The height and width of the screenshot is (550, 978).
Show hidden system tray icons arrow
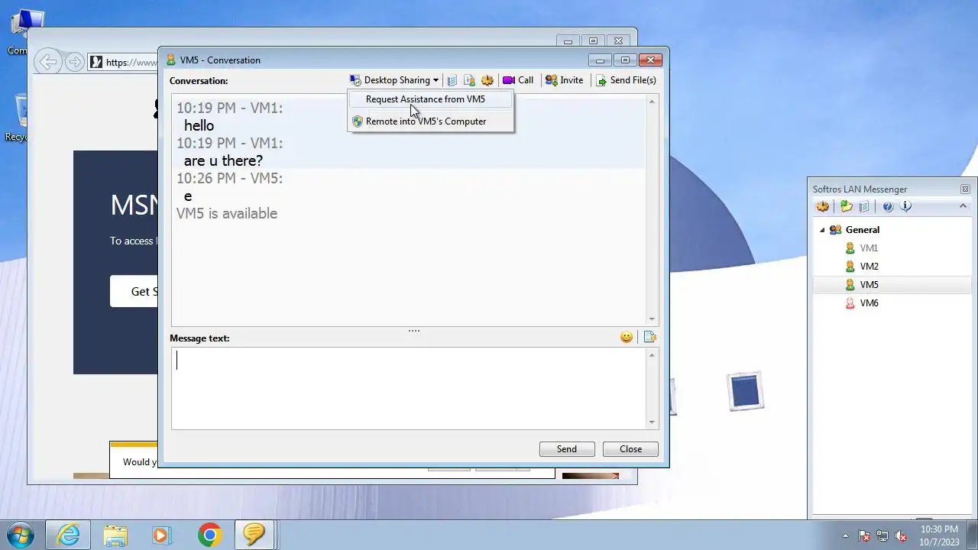click(x=845, y=535)
